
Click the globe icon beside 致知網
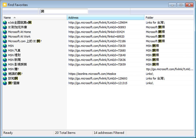(5, 79)
